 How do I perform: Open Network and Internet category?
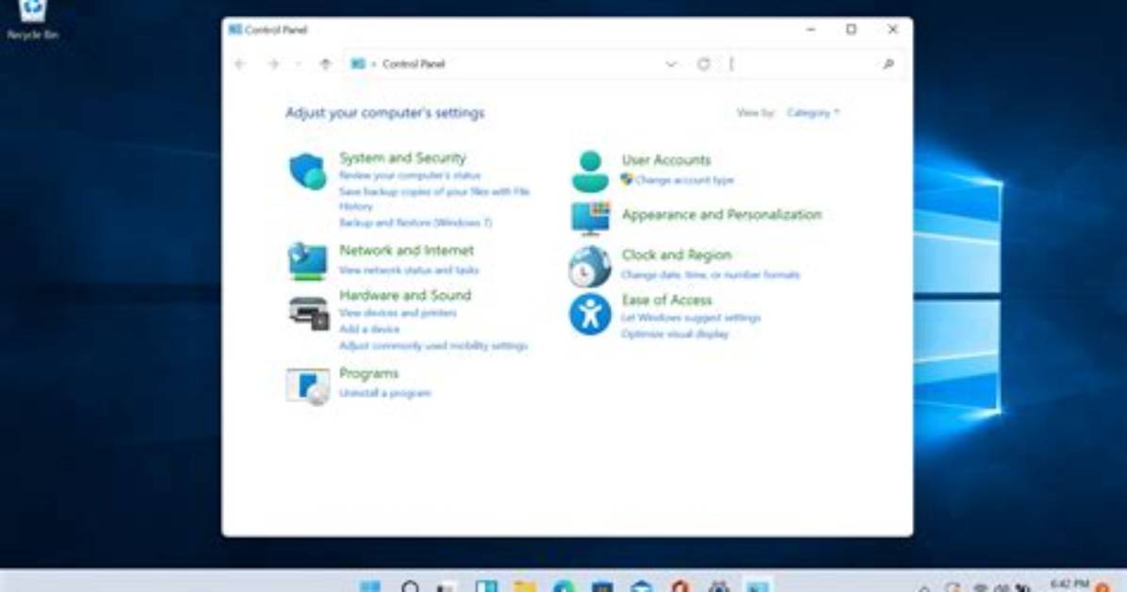406,251
